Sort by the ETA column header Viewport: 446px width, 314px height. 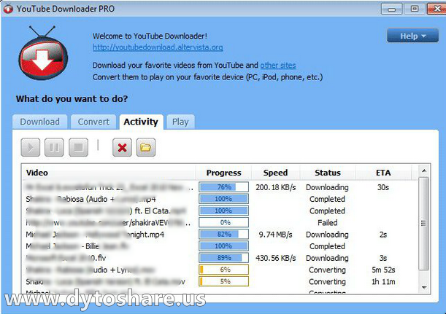point(383,173)
